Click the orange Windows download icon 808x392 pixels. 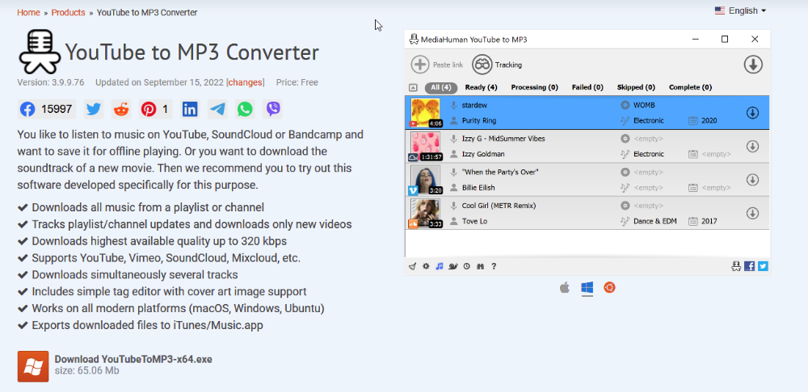pos(33,366)
